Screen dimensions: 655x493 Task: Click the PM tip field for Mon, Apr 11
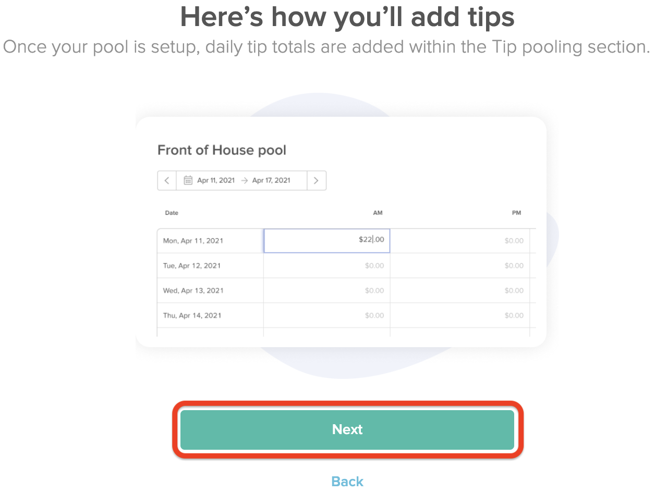click(x=462, y=240)
